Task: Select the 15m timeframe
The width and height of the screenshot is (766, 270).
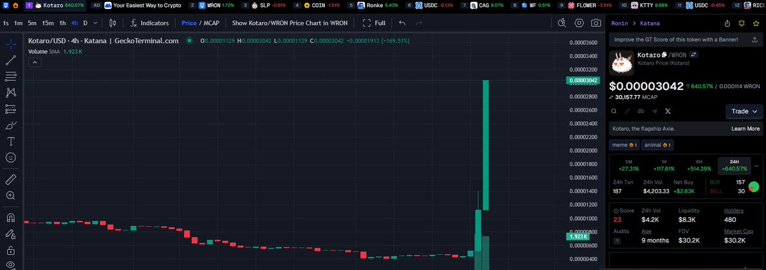Action: (x=48, y=23)
